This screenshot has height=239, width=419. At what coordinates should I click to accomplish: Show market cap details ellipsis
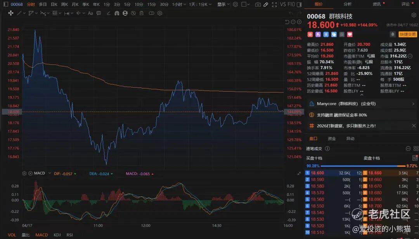(410, 56)
